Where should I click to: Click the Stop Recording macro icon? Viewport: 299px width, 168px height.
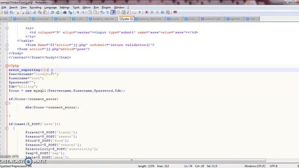tap(152, 13)
